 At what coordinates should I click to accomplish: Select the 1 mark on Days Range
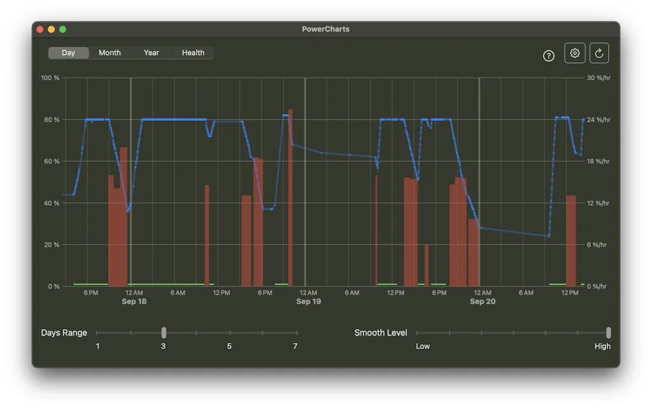click(97, 346)
